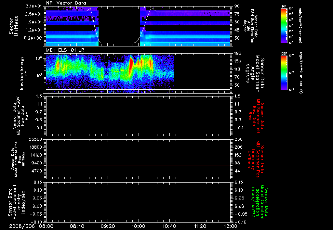Click the "2.5e+01" sector tick label
The width and height of the screenshot is (333, 230).
pyautogui.click(x=34, y=14)
